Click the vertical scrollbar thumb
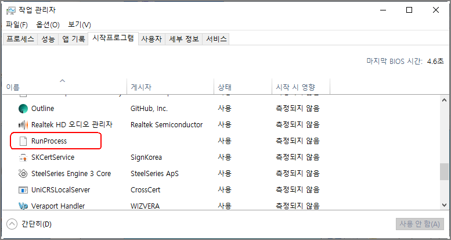This screenshot has height=240, width=451. point(444,172)
